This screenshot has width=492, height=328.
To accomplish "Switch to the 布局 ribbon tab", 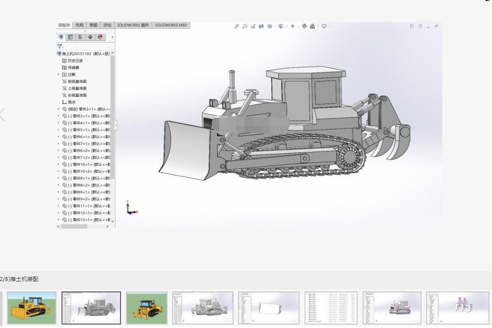I will [x=79, y=25].
